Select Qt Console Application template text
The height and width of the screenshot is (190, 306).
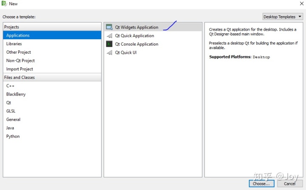(x=136, y=44)
